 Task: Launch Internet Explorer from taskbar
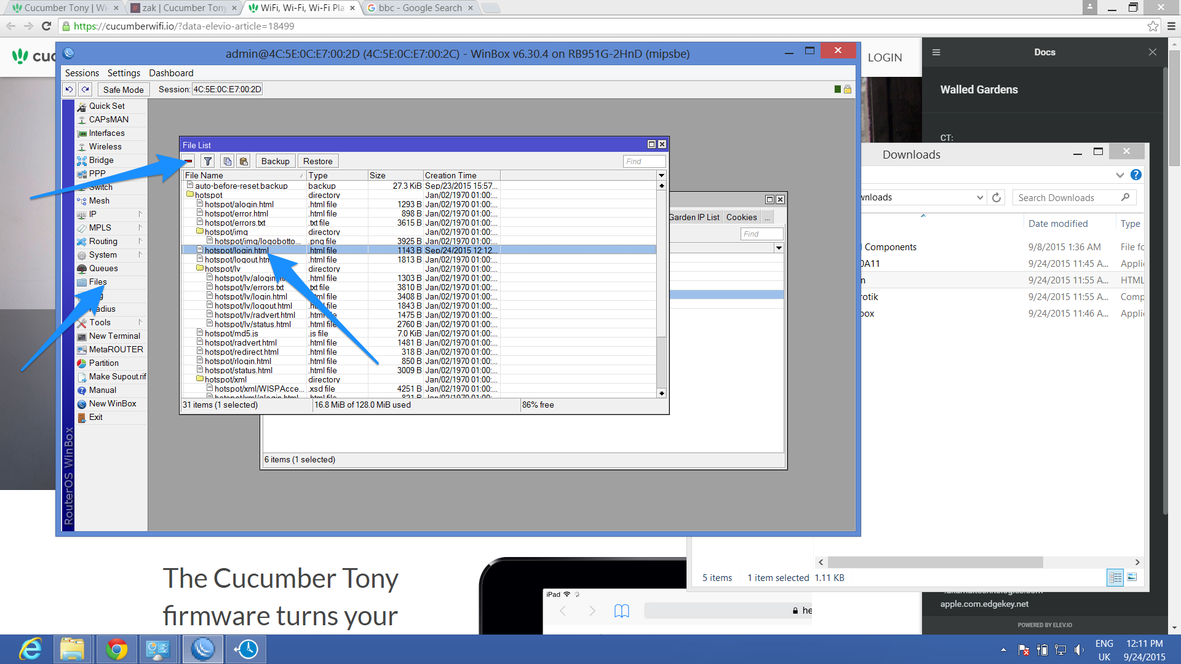pyautogui.click(x=31, y=649)
